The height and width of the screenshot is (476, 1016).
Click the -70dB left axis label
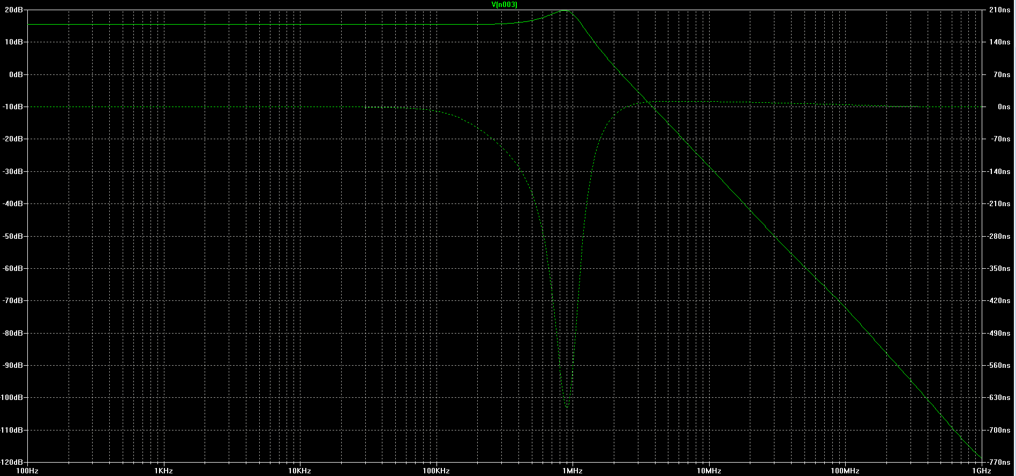coord(12,300)
